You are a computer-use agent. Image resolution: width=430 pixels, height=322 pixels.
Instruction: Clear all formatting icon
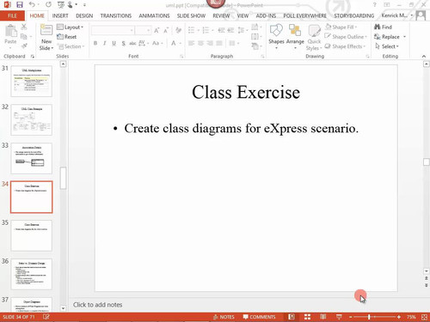[178, 30]
